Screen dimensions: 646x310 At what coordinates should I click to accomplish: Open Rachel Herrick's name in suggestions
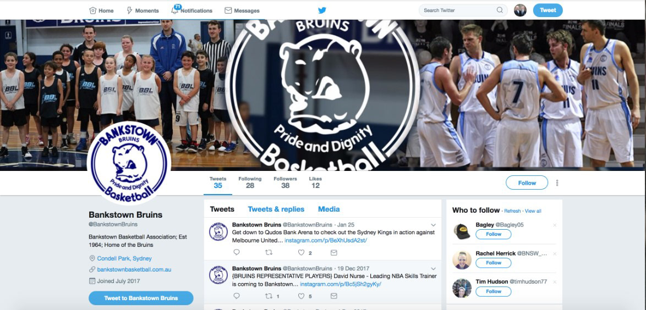click(x=496, y=253)
